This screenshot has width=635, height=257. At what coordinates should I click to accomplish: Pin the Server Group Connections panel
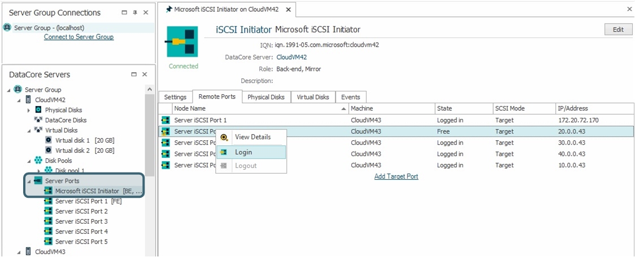[135, 12]
